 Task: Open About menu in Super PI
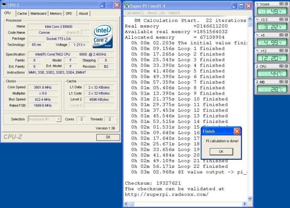point(156,13)
